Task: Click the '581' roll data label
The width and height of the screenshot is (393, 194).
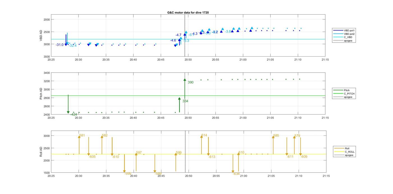Action: pos(82,135)
